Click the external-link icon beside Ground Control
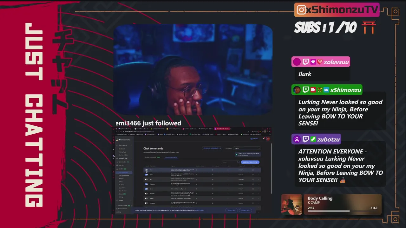Image resolution: width=406 pixels, height=228 pixels. (x=132, y=206)
